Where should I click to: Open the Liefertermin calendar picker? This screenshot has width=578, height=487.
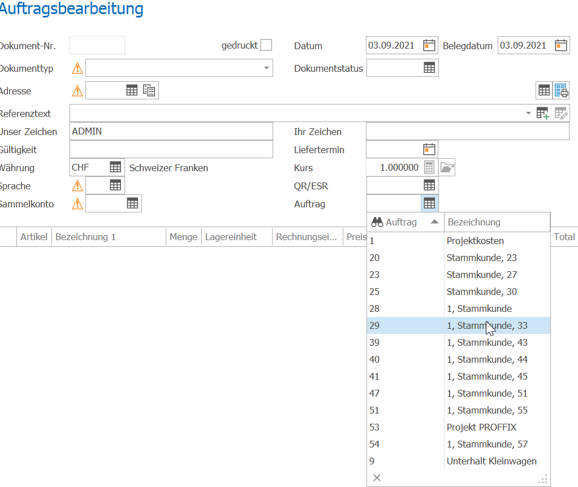tap(429, 150)
